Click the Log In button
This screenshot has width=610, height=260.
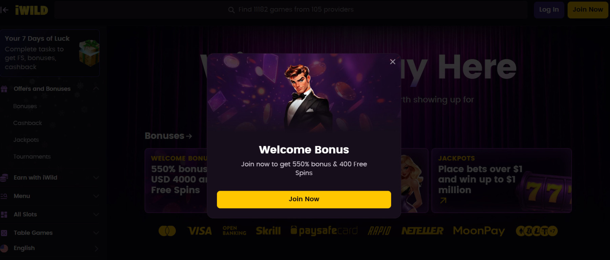coord(549,10)
